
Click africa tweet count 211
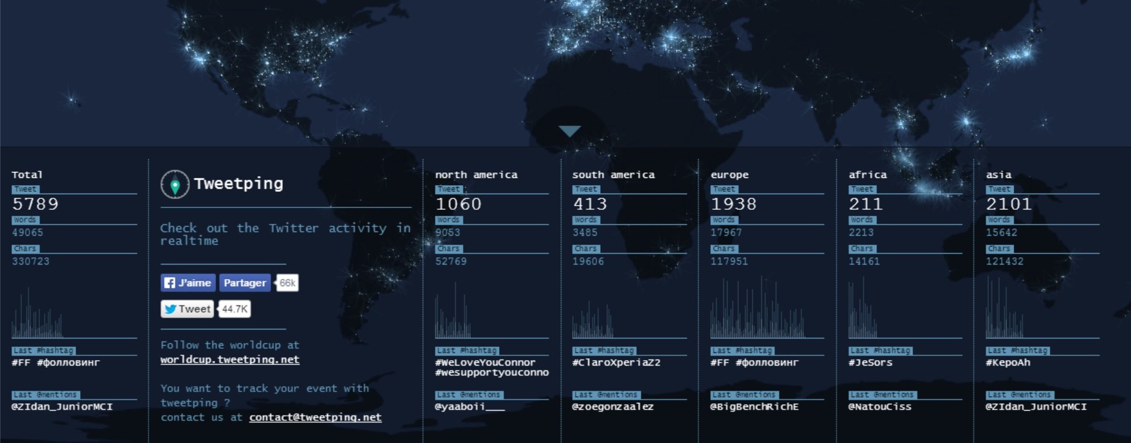click(866, 204)
